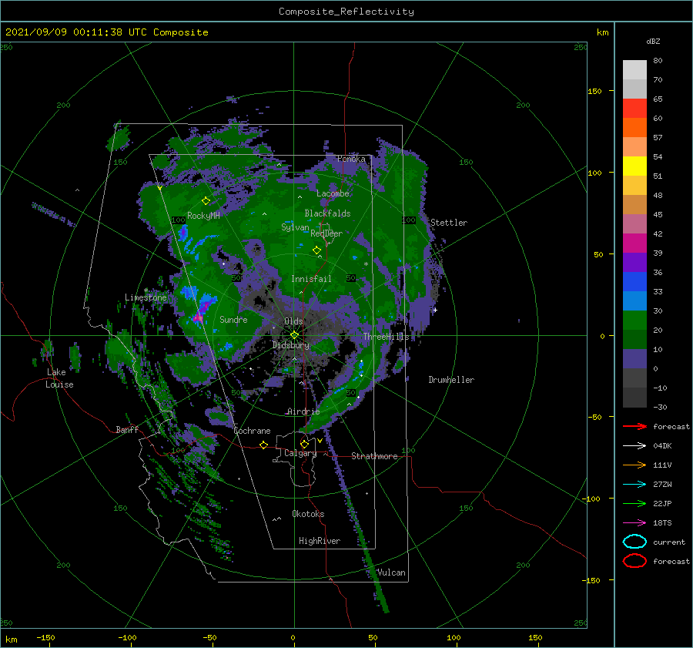Select the orange 57-60 dBZ swatch
This screenshot has height=648, width=693.
(x=634, y=127)
